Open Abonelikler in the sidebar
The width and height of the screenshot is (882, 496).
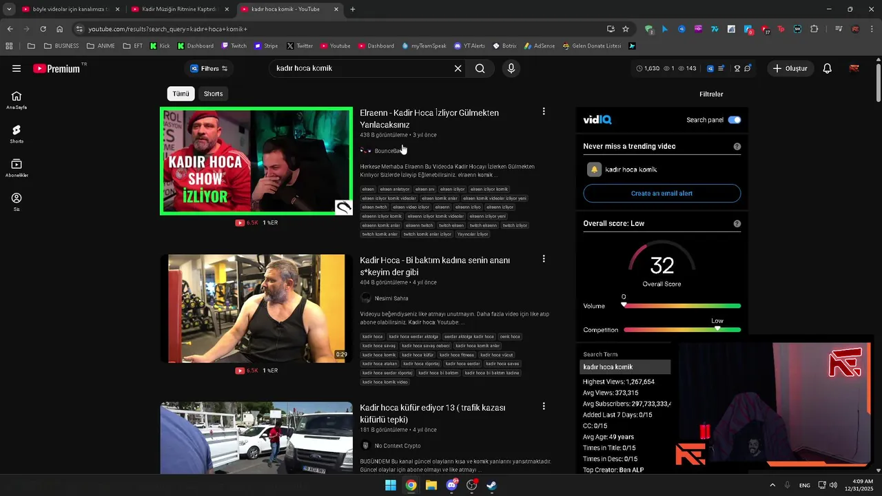tap(17, 167)
